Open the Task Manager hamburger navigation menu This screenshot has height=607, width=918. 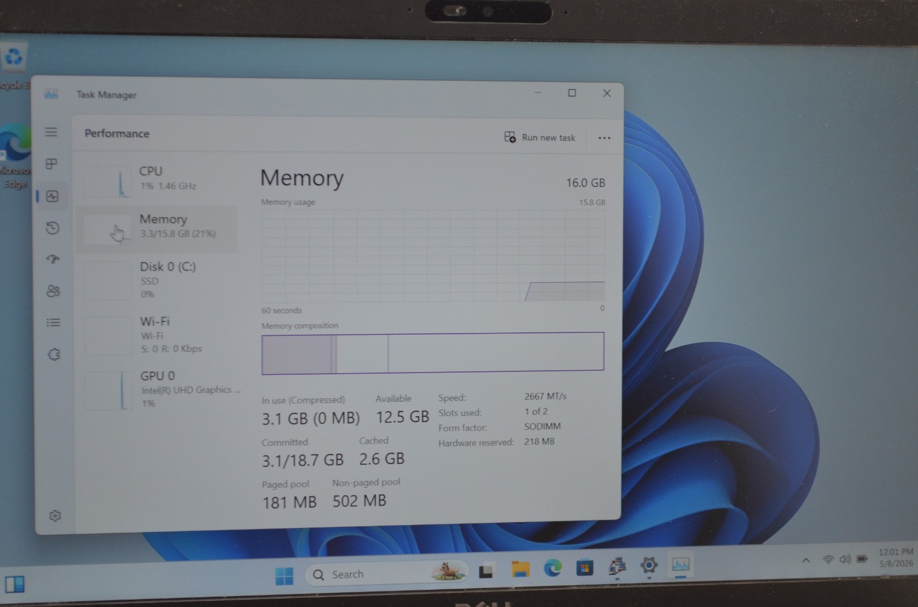[x=51, y=132]
